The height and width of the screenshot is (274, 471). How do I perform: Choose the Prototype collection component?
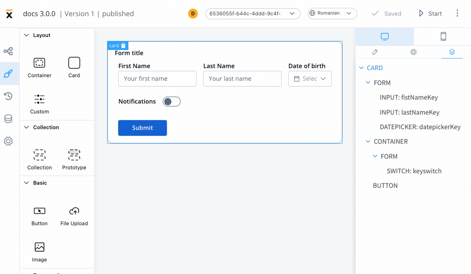tap(74, 160)
